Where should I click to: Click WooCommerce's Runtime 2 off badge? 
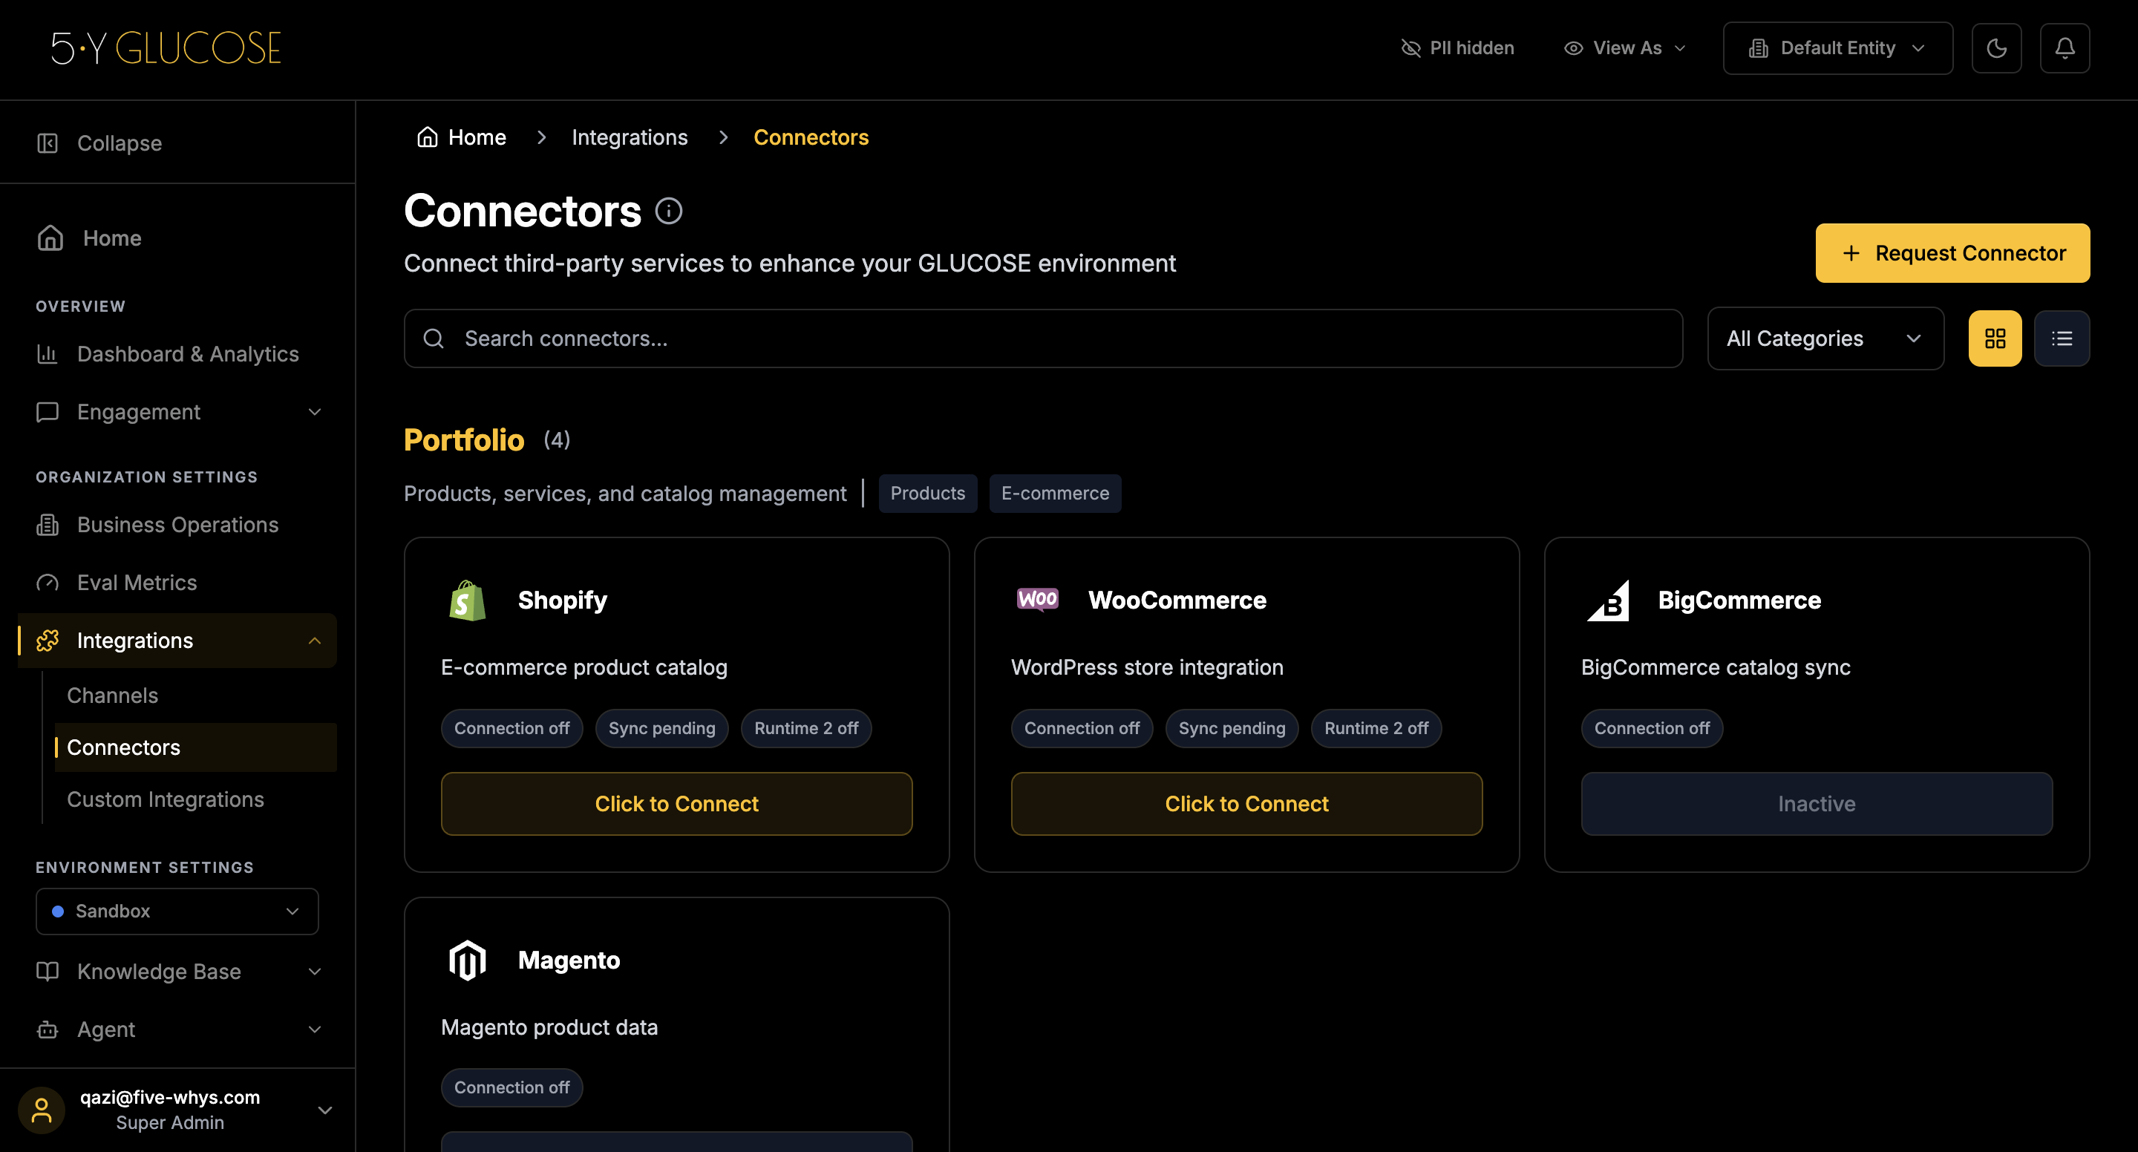[1376, 728]
